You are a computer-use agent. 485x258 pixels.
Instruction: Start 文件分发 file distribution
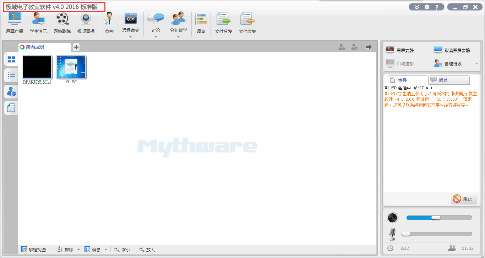click(x=224, y=23)
